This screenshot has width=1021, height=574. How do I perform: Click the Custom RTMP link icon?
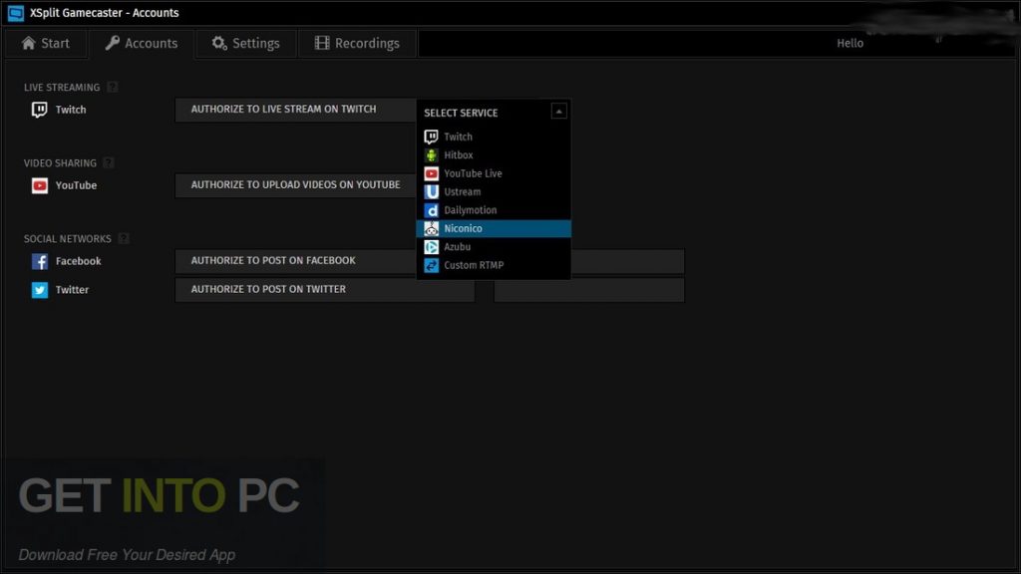tap(431, 265)
